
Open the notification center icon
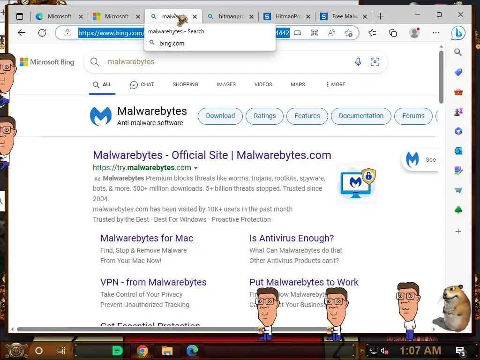tap(461, 351)
